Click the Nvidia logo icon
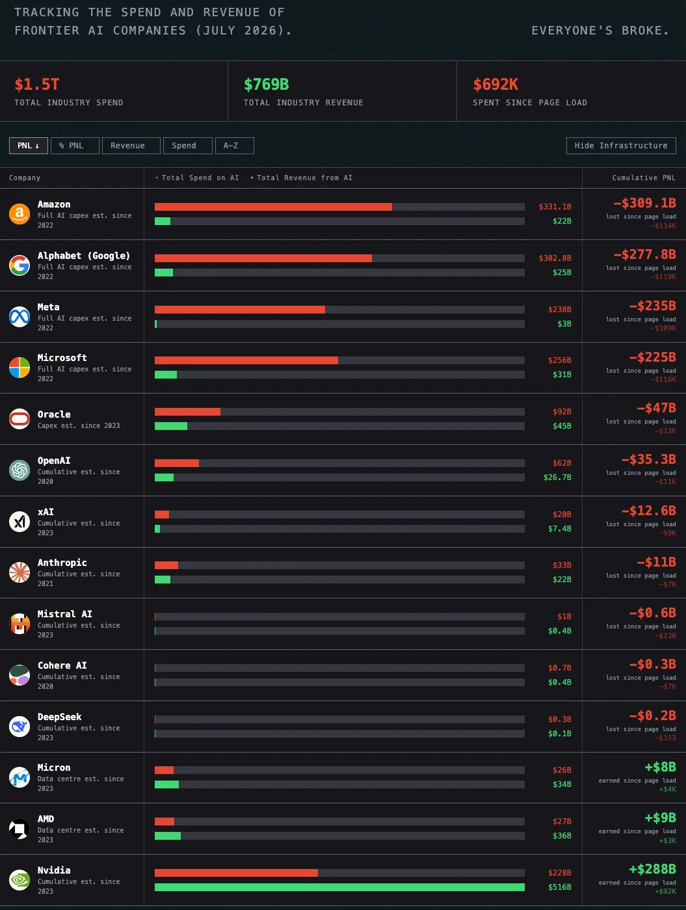 coord(20,880)
